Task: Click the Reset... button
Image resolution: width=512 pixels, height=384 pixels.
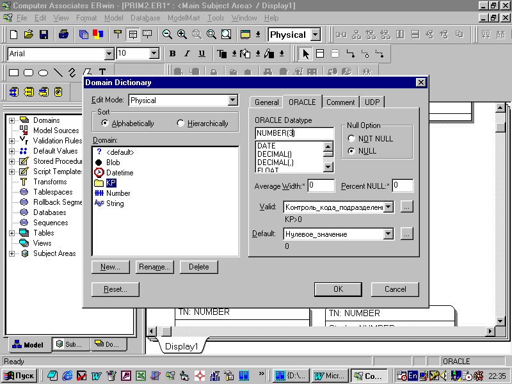Action: point(115,289)
